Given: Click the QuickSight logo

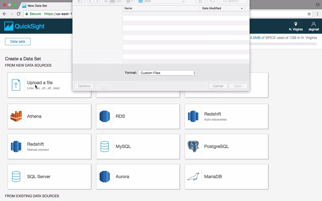Looking at the screenshot, I should (24, 26).
